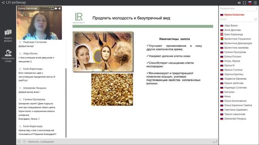Open the hamburger menu in top bar
The image size is (259, 145).
tap(255, 3)
